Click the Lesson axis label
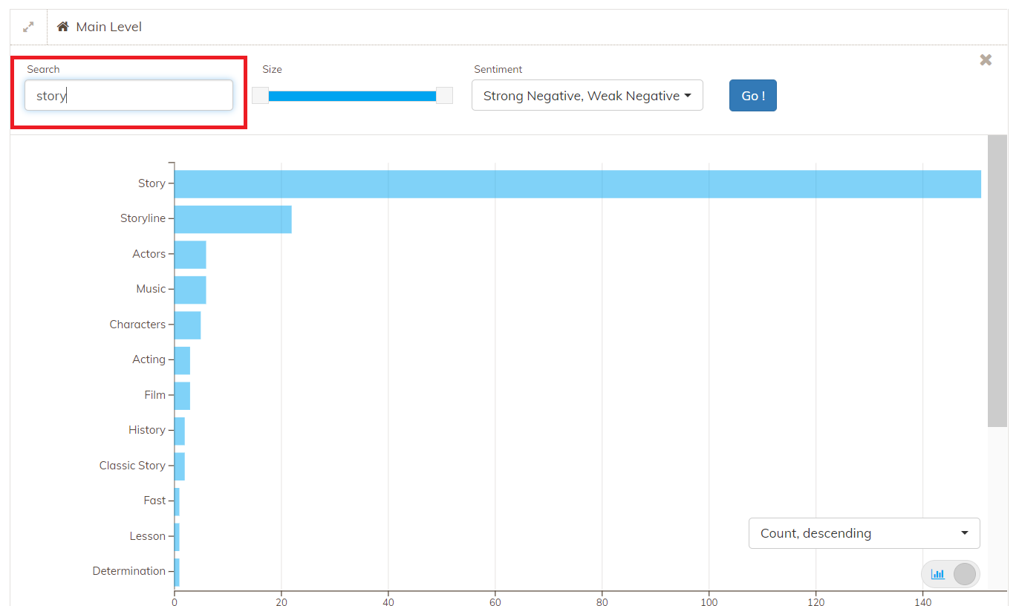This screenshot has width=1019, height=606. 147,536
